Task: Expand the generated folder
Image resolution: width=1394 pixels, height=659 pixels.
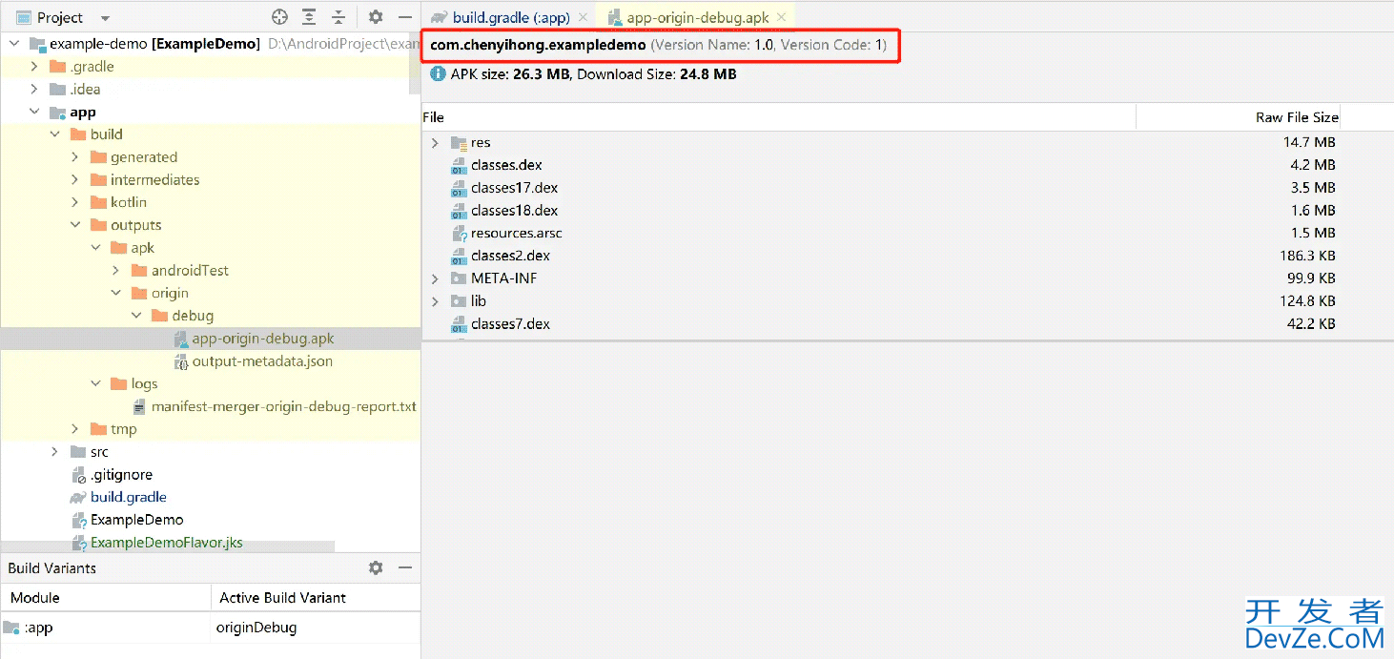Action: (x=75, y=157)
